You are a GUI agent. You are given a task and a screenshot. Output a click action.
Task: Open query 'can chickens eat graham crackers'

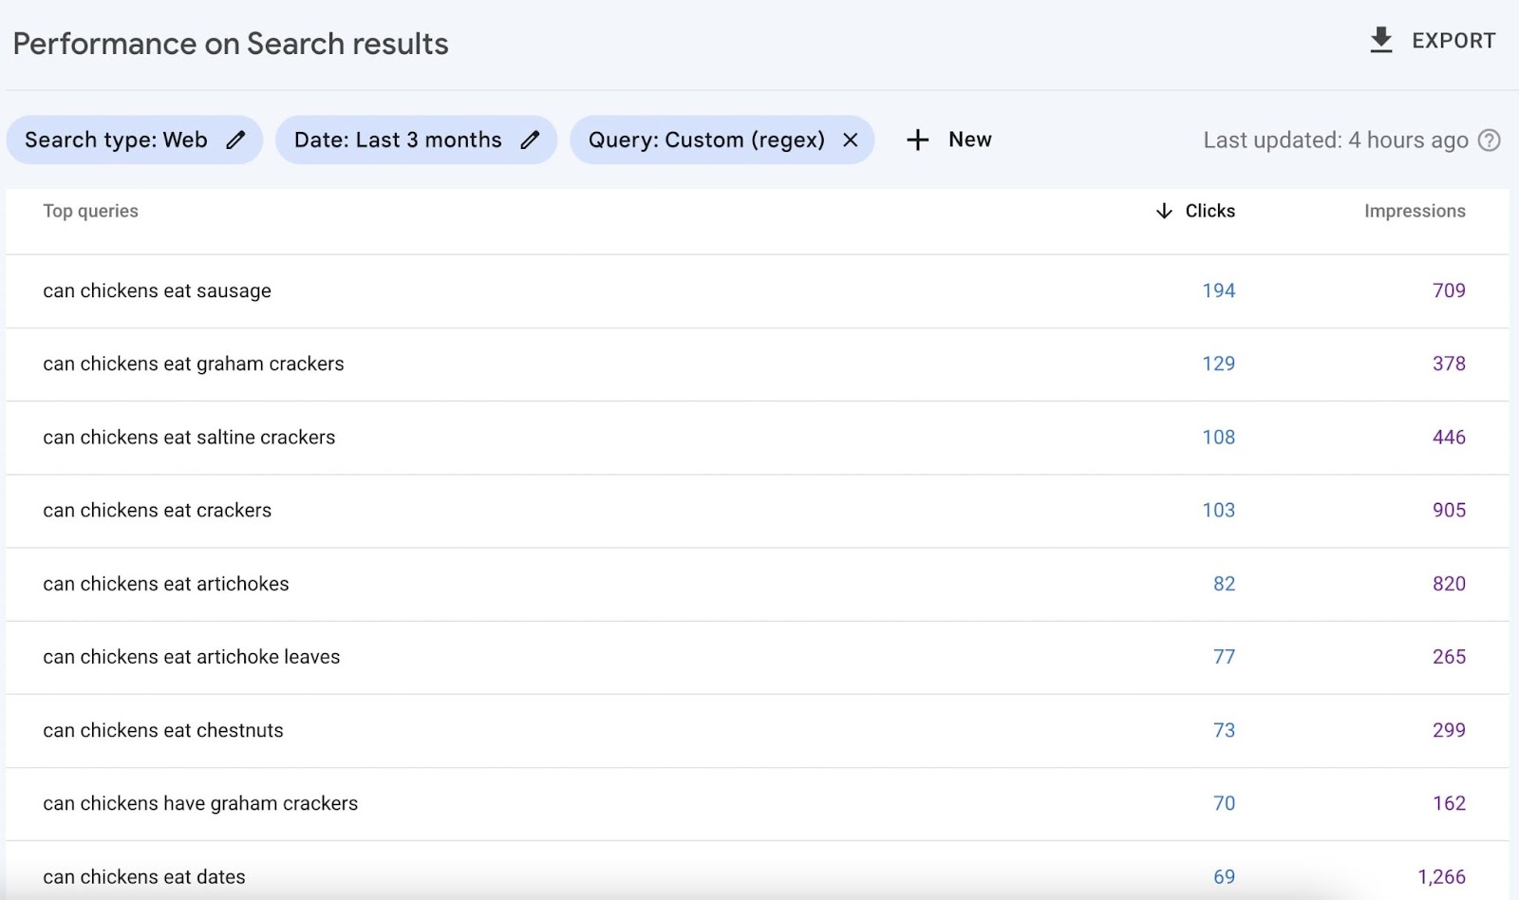tap(193, 365)
